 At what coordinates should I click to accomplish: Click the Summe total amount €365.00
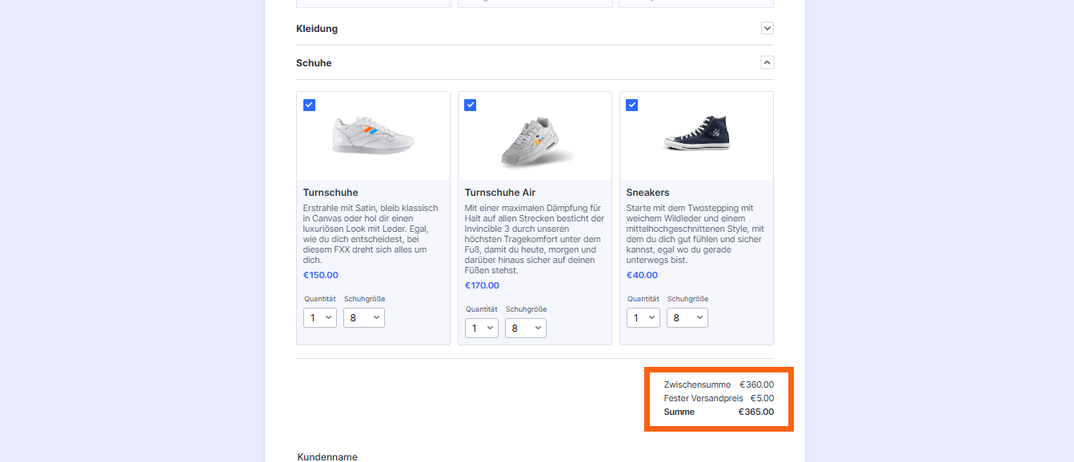(755, 412)
